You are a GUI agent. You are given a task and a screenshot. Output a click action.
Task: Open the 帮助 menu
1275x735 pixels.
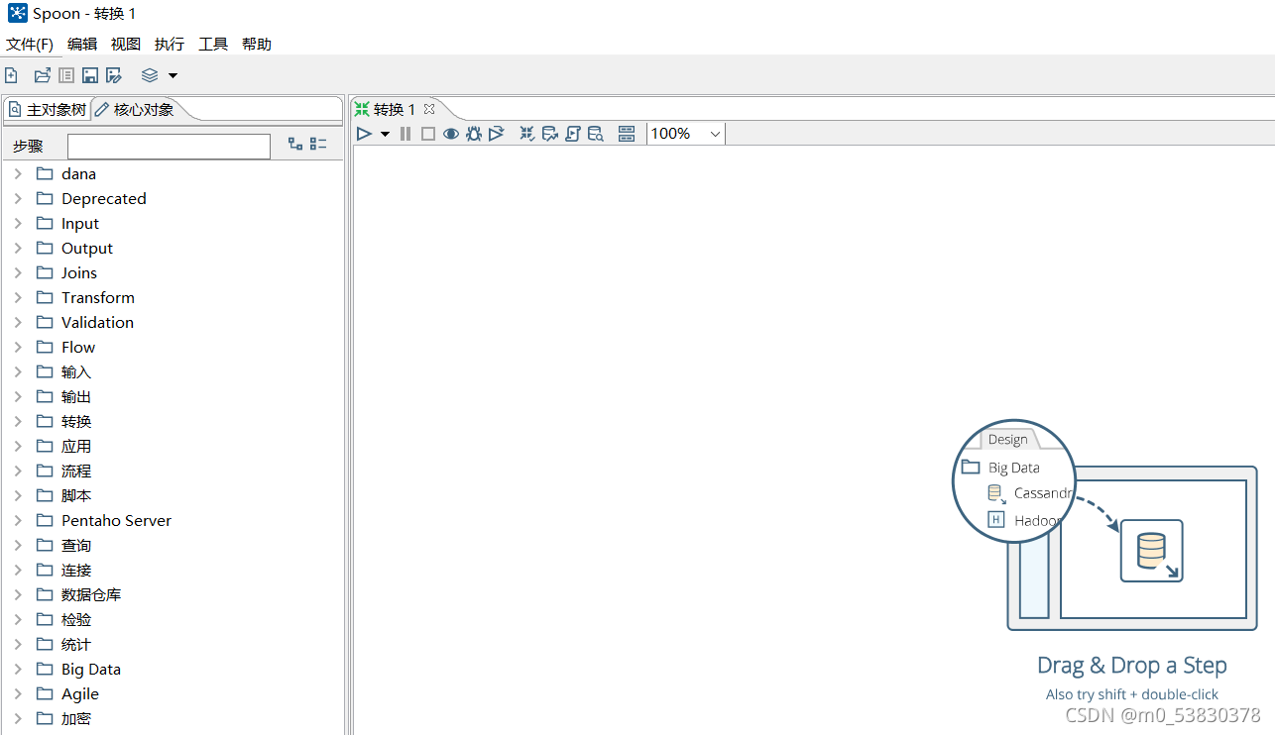click(x=257, y=44)
